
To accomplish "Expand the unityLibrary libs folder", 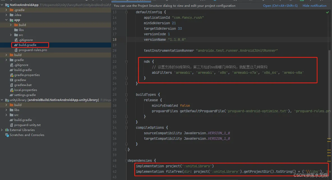I will point(6,110).
